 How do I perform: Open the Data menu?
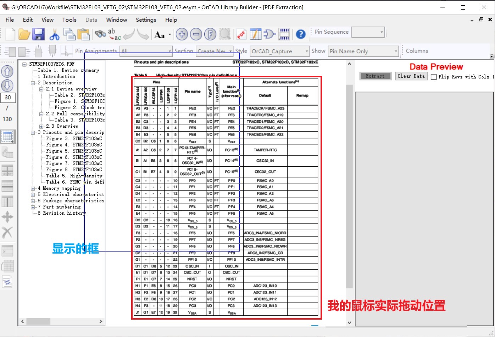click(91, 20)
